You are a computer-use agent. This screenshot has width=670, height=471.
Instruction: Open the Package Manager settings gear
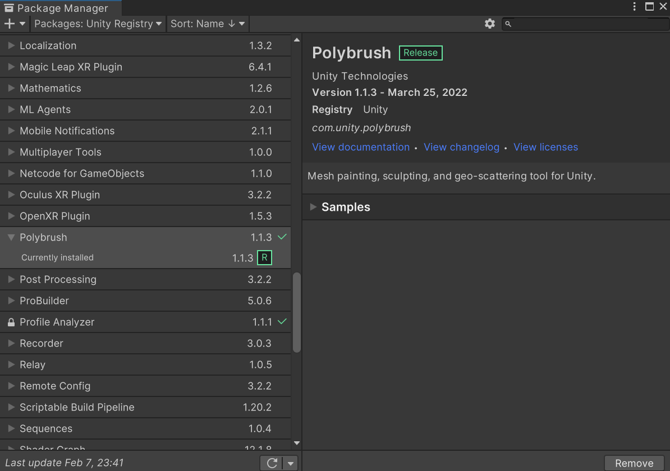point(490,24)
